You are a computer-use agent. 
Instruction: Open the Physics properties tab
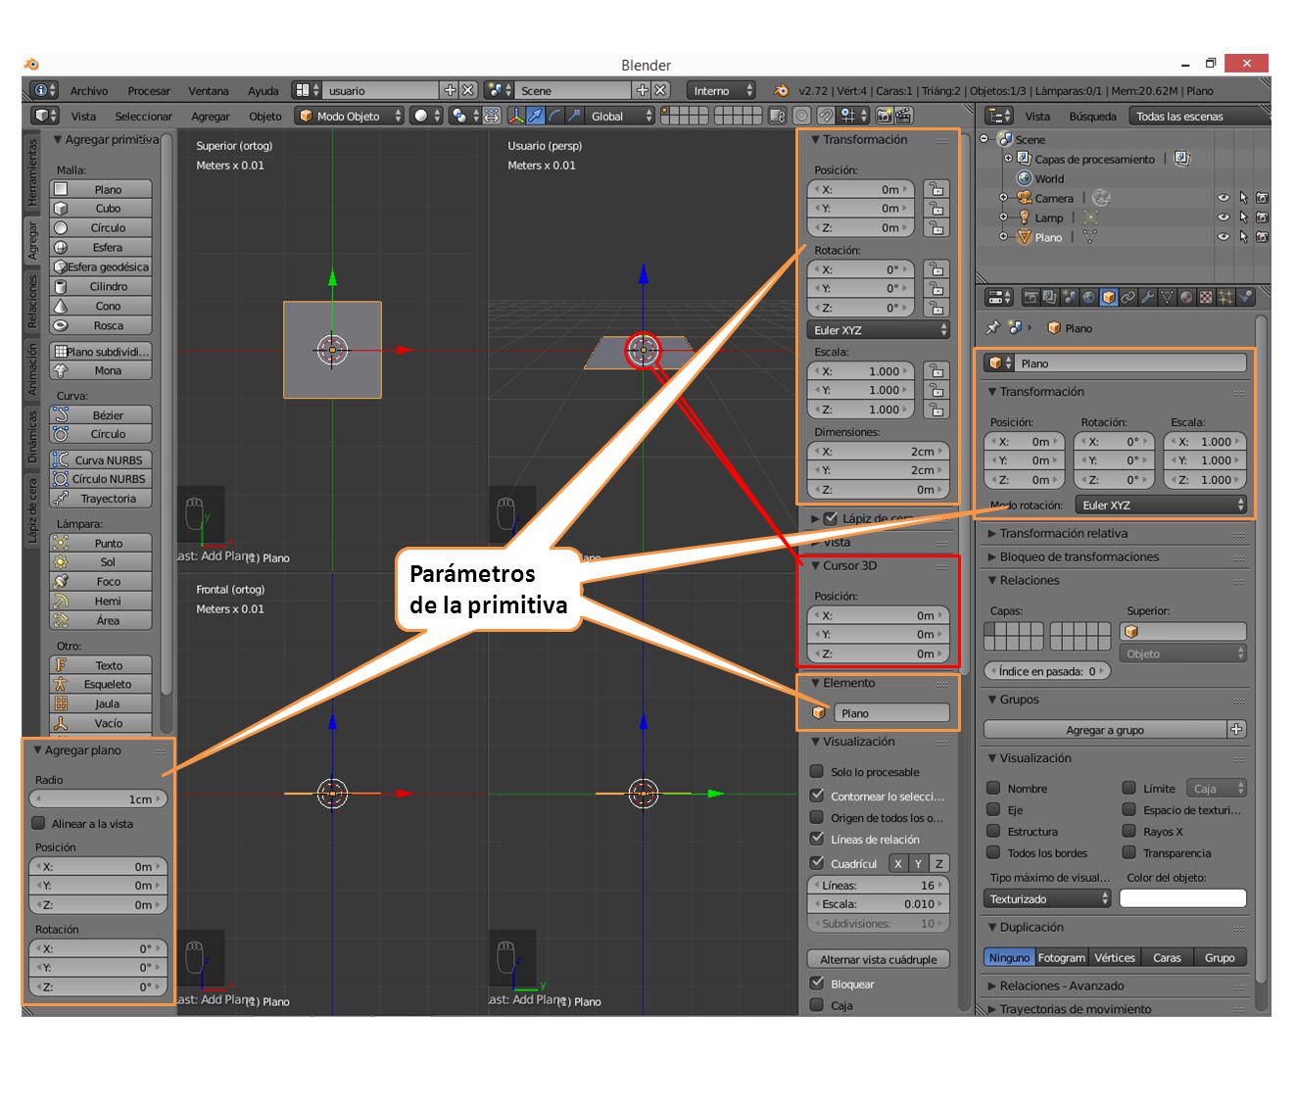1245,297
